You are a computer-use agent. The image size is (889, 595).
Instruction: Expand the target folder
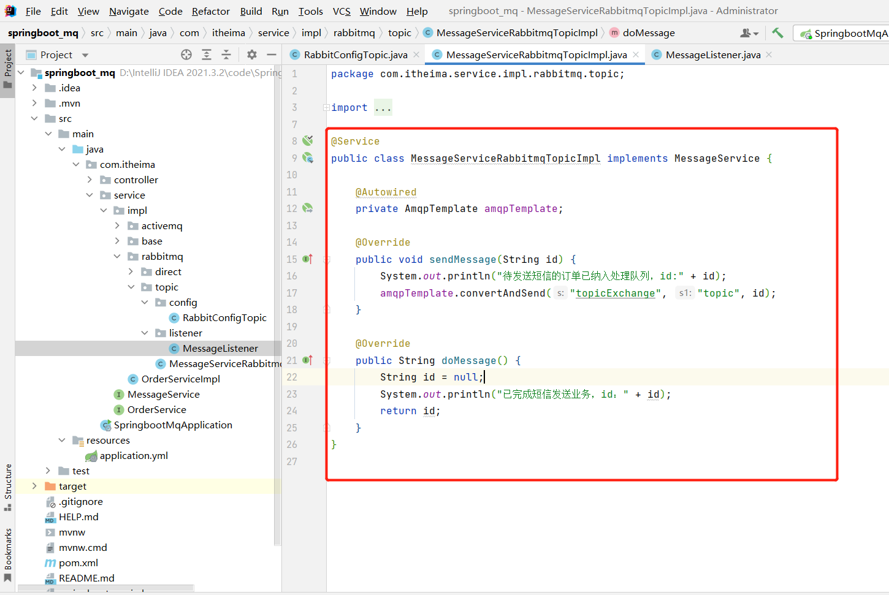pyautogui.click(x=34, y=486)
